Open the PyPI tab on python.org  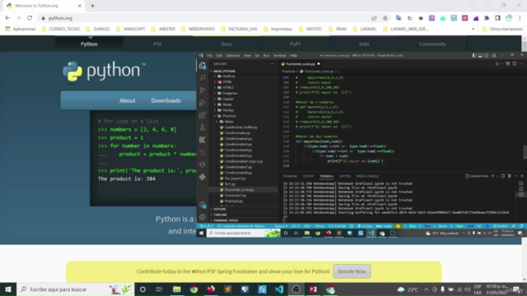[x=295, y=44]
